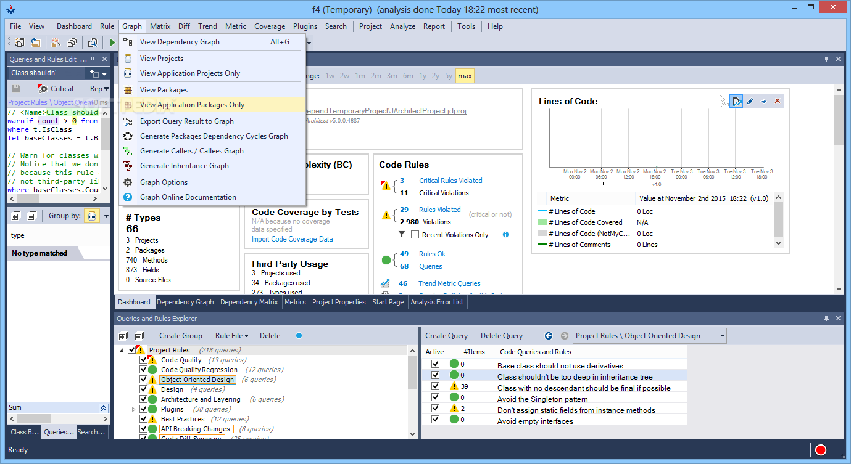Click collapse-all icon in Queries and Rules Explorer
The image size is (851, 464).
coord(139,336)
